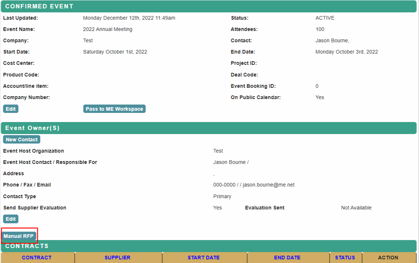Click the 2022 Annual Meeting event name

[108, 29]
